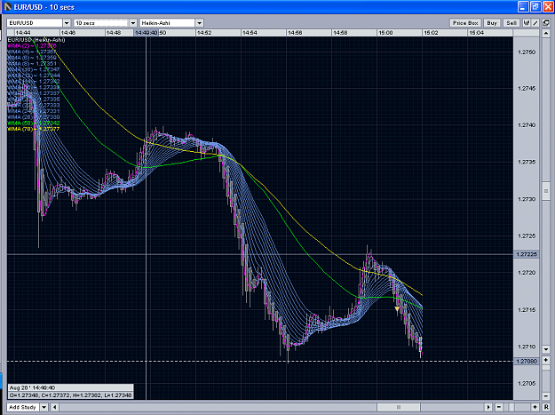Click the vertical zoom minus button
This screenshot has height=415, width=555.
point(546,395)
